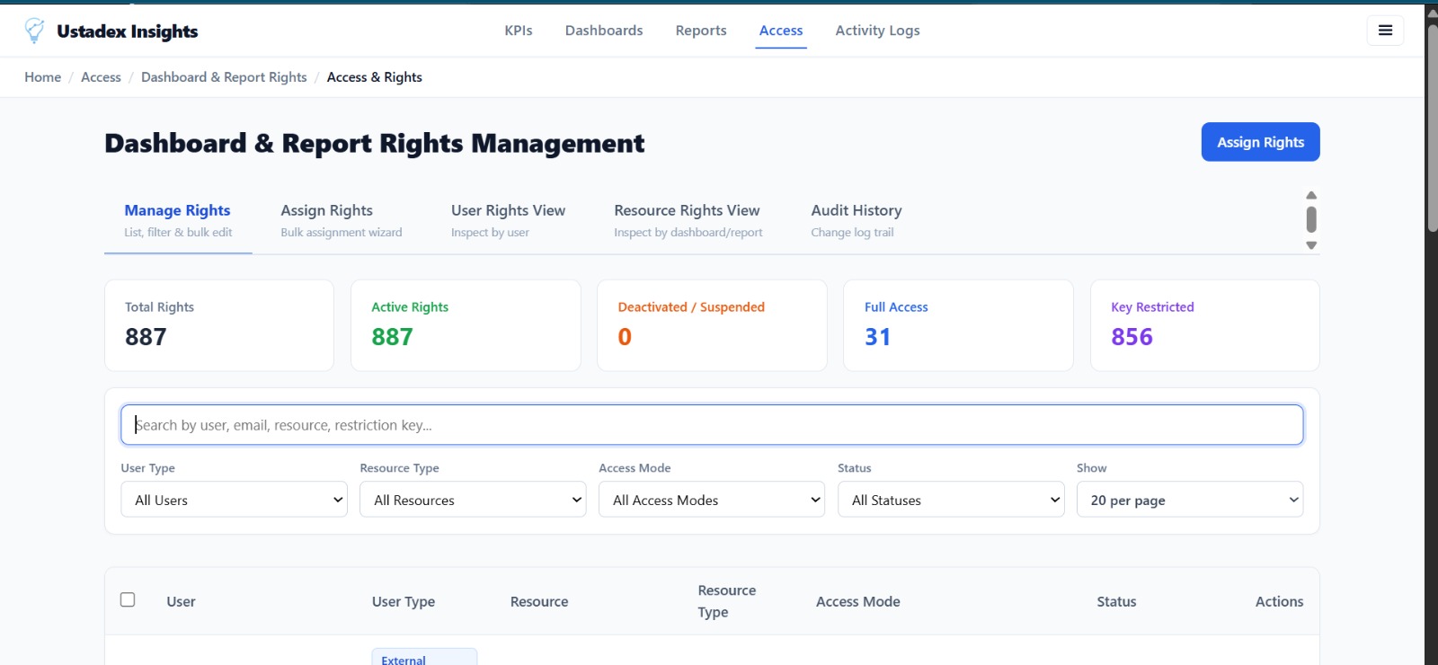
Task: Click the Key Restricted 856 card
Action: click(x=1204, y=325)
